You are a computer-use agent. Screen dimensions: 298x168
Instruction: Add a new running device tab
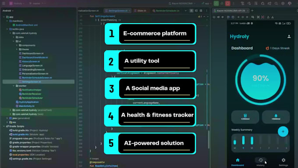click(252, 11)
